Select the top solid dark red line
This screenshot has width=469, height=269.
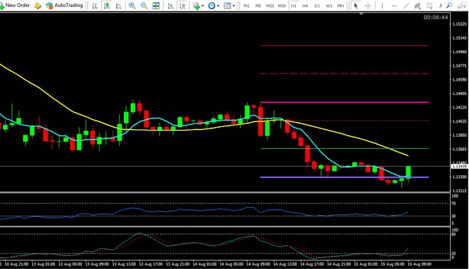click(345, 46)
